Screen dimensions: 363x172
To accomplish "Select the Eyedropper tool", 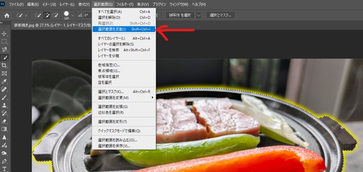I will tap(4, 81).
